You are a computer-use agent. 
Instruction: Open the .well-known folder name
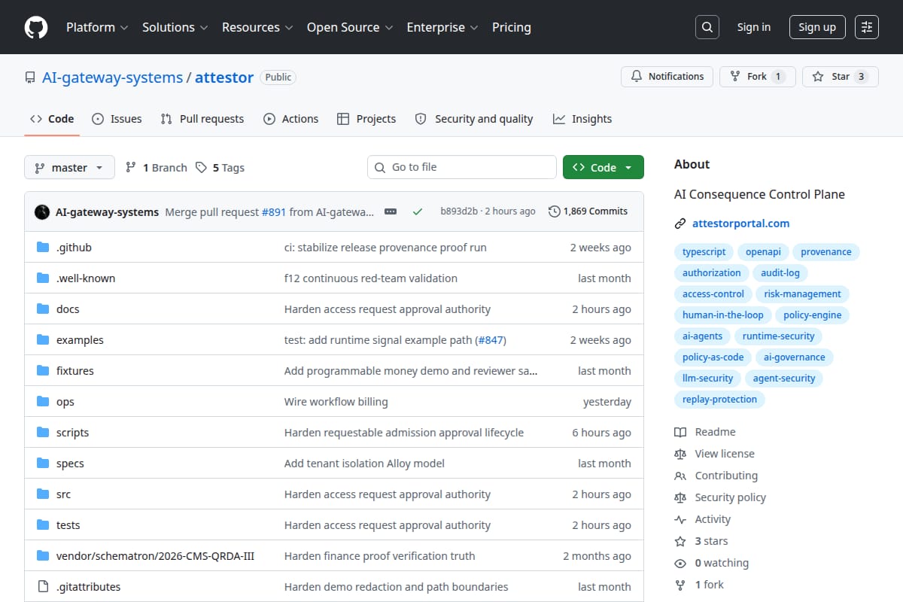click(86, 278)
